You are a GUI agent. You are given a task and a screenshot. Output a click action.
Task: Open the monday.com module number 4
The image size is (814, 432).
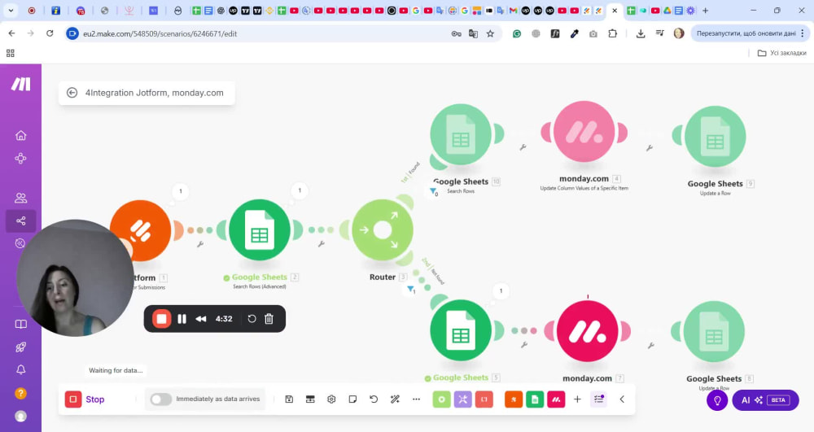[x=584, y=132]
